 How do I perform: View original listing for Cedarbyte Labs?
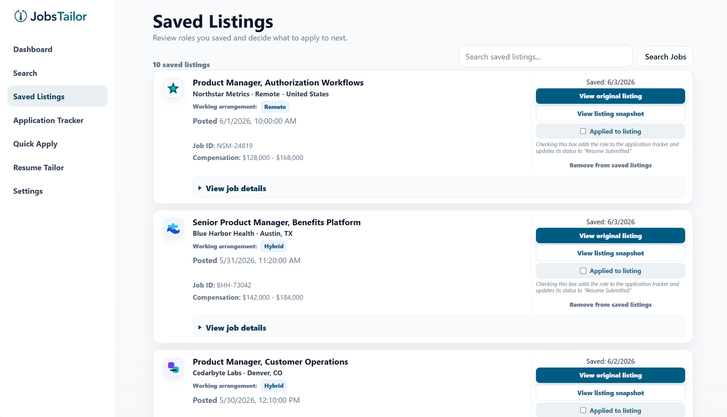click(x=610, y=375)
